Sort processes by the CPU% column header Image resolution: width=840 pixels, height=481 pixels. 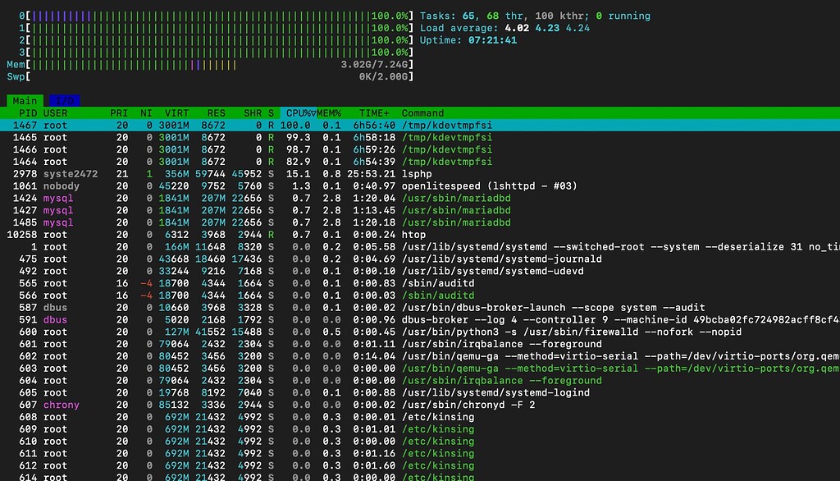click(x=299, y=113)
